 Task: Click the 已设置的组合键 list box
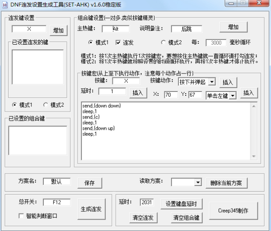38,140
